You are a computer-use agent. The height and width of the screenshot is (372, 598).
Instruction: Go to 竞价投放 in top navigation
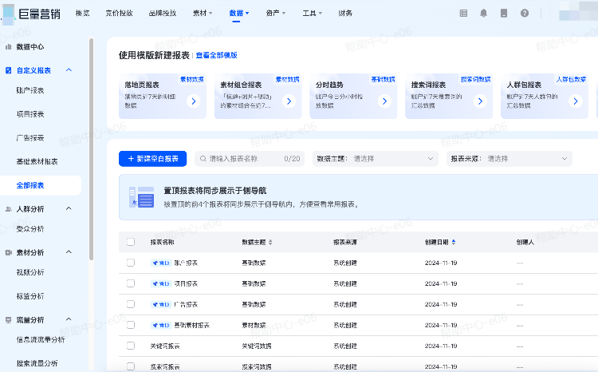119,13
